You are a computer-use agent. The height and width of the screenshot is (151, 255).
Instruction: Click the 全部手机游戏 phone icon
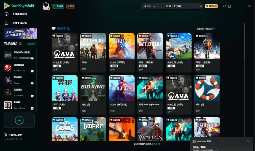tap(7, 23)
